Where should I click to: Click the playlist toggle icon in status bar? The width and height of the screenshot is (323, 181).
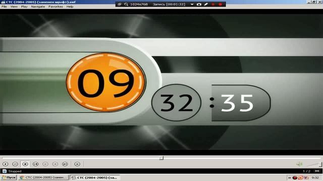tap(317, 171)
